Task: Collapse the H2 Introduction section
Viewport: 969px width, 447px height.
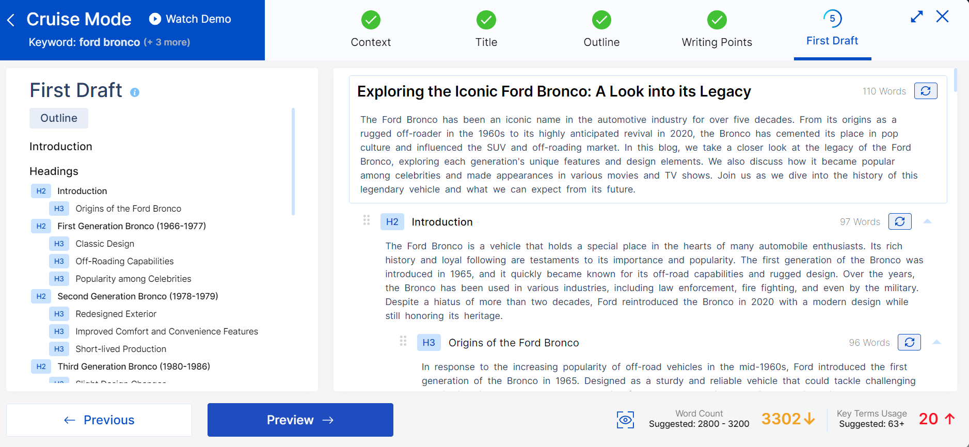Action: tap(927, 221)
